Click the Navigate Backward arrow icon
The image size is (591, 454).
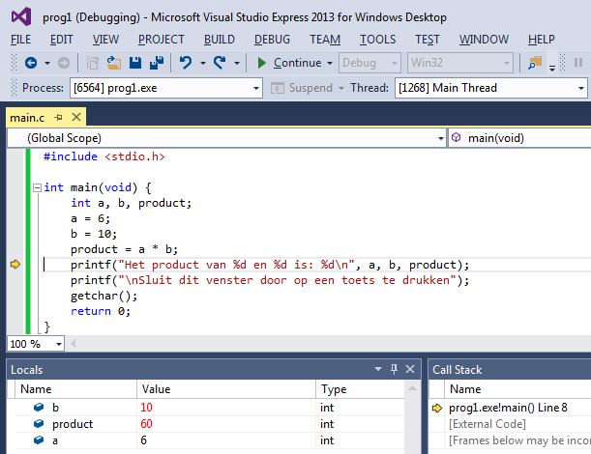click(x=31, y=63)
